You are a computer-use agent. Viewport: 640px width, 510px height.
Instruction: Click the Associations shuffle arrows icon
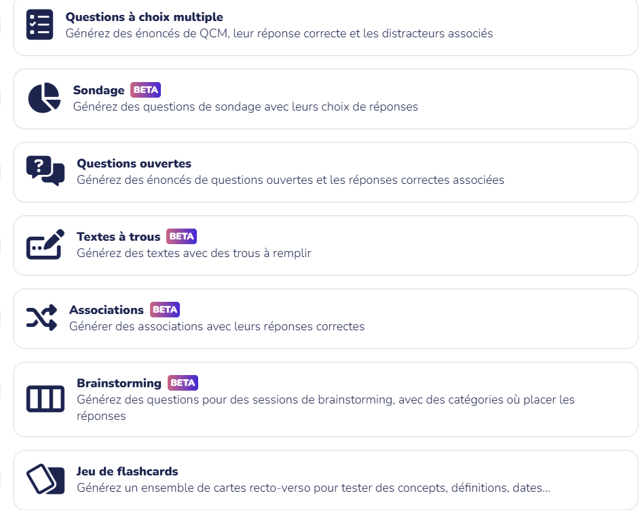click(x=41, y=317)
